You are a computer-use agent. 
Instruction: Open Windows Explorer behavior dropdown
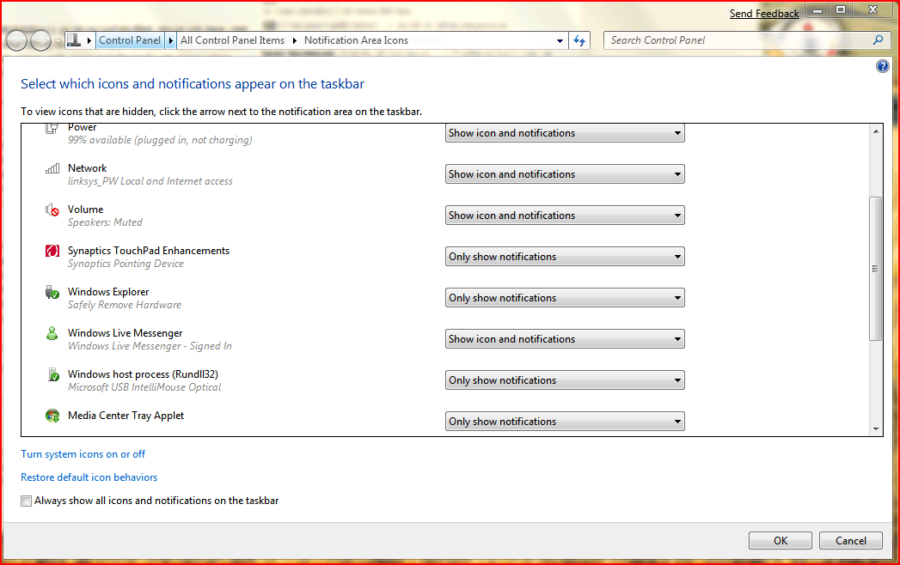point(565,298)
